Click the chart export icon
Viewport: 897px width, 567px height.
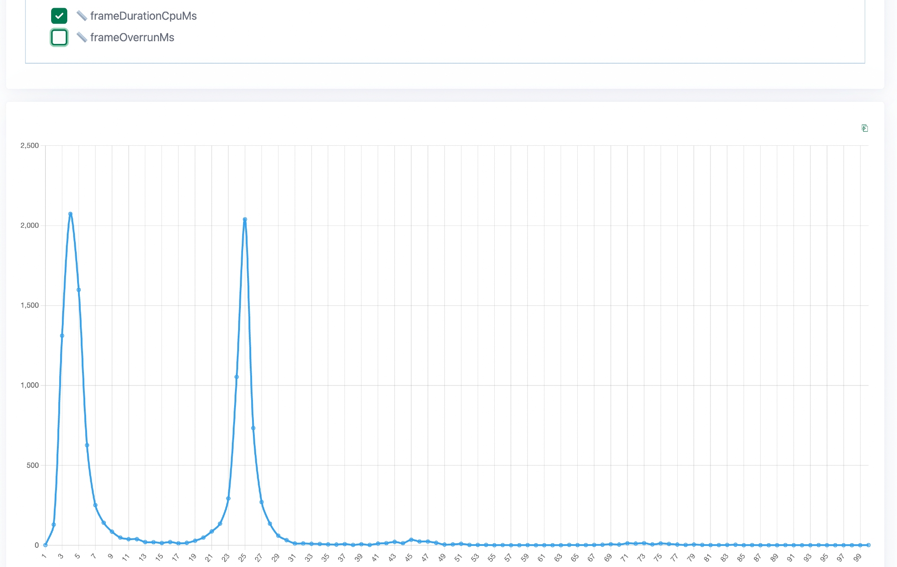pyautogui.click(x=865, y=129)
